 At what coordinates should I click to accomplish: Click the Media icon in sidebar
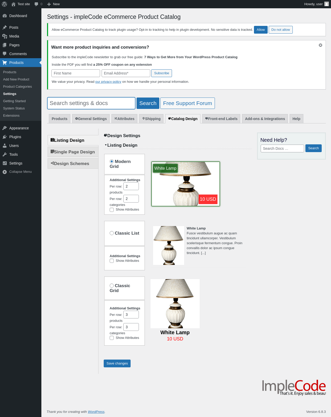5,36
